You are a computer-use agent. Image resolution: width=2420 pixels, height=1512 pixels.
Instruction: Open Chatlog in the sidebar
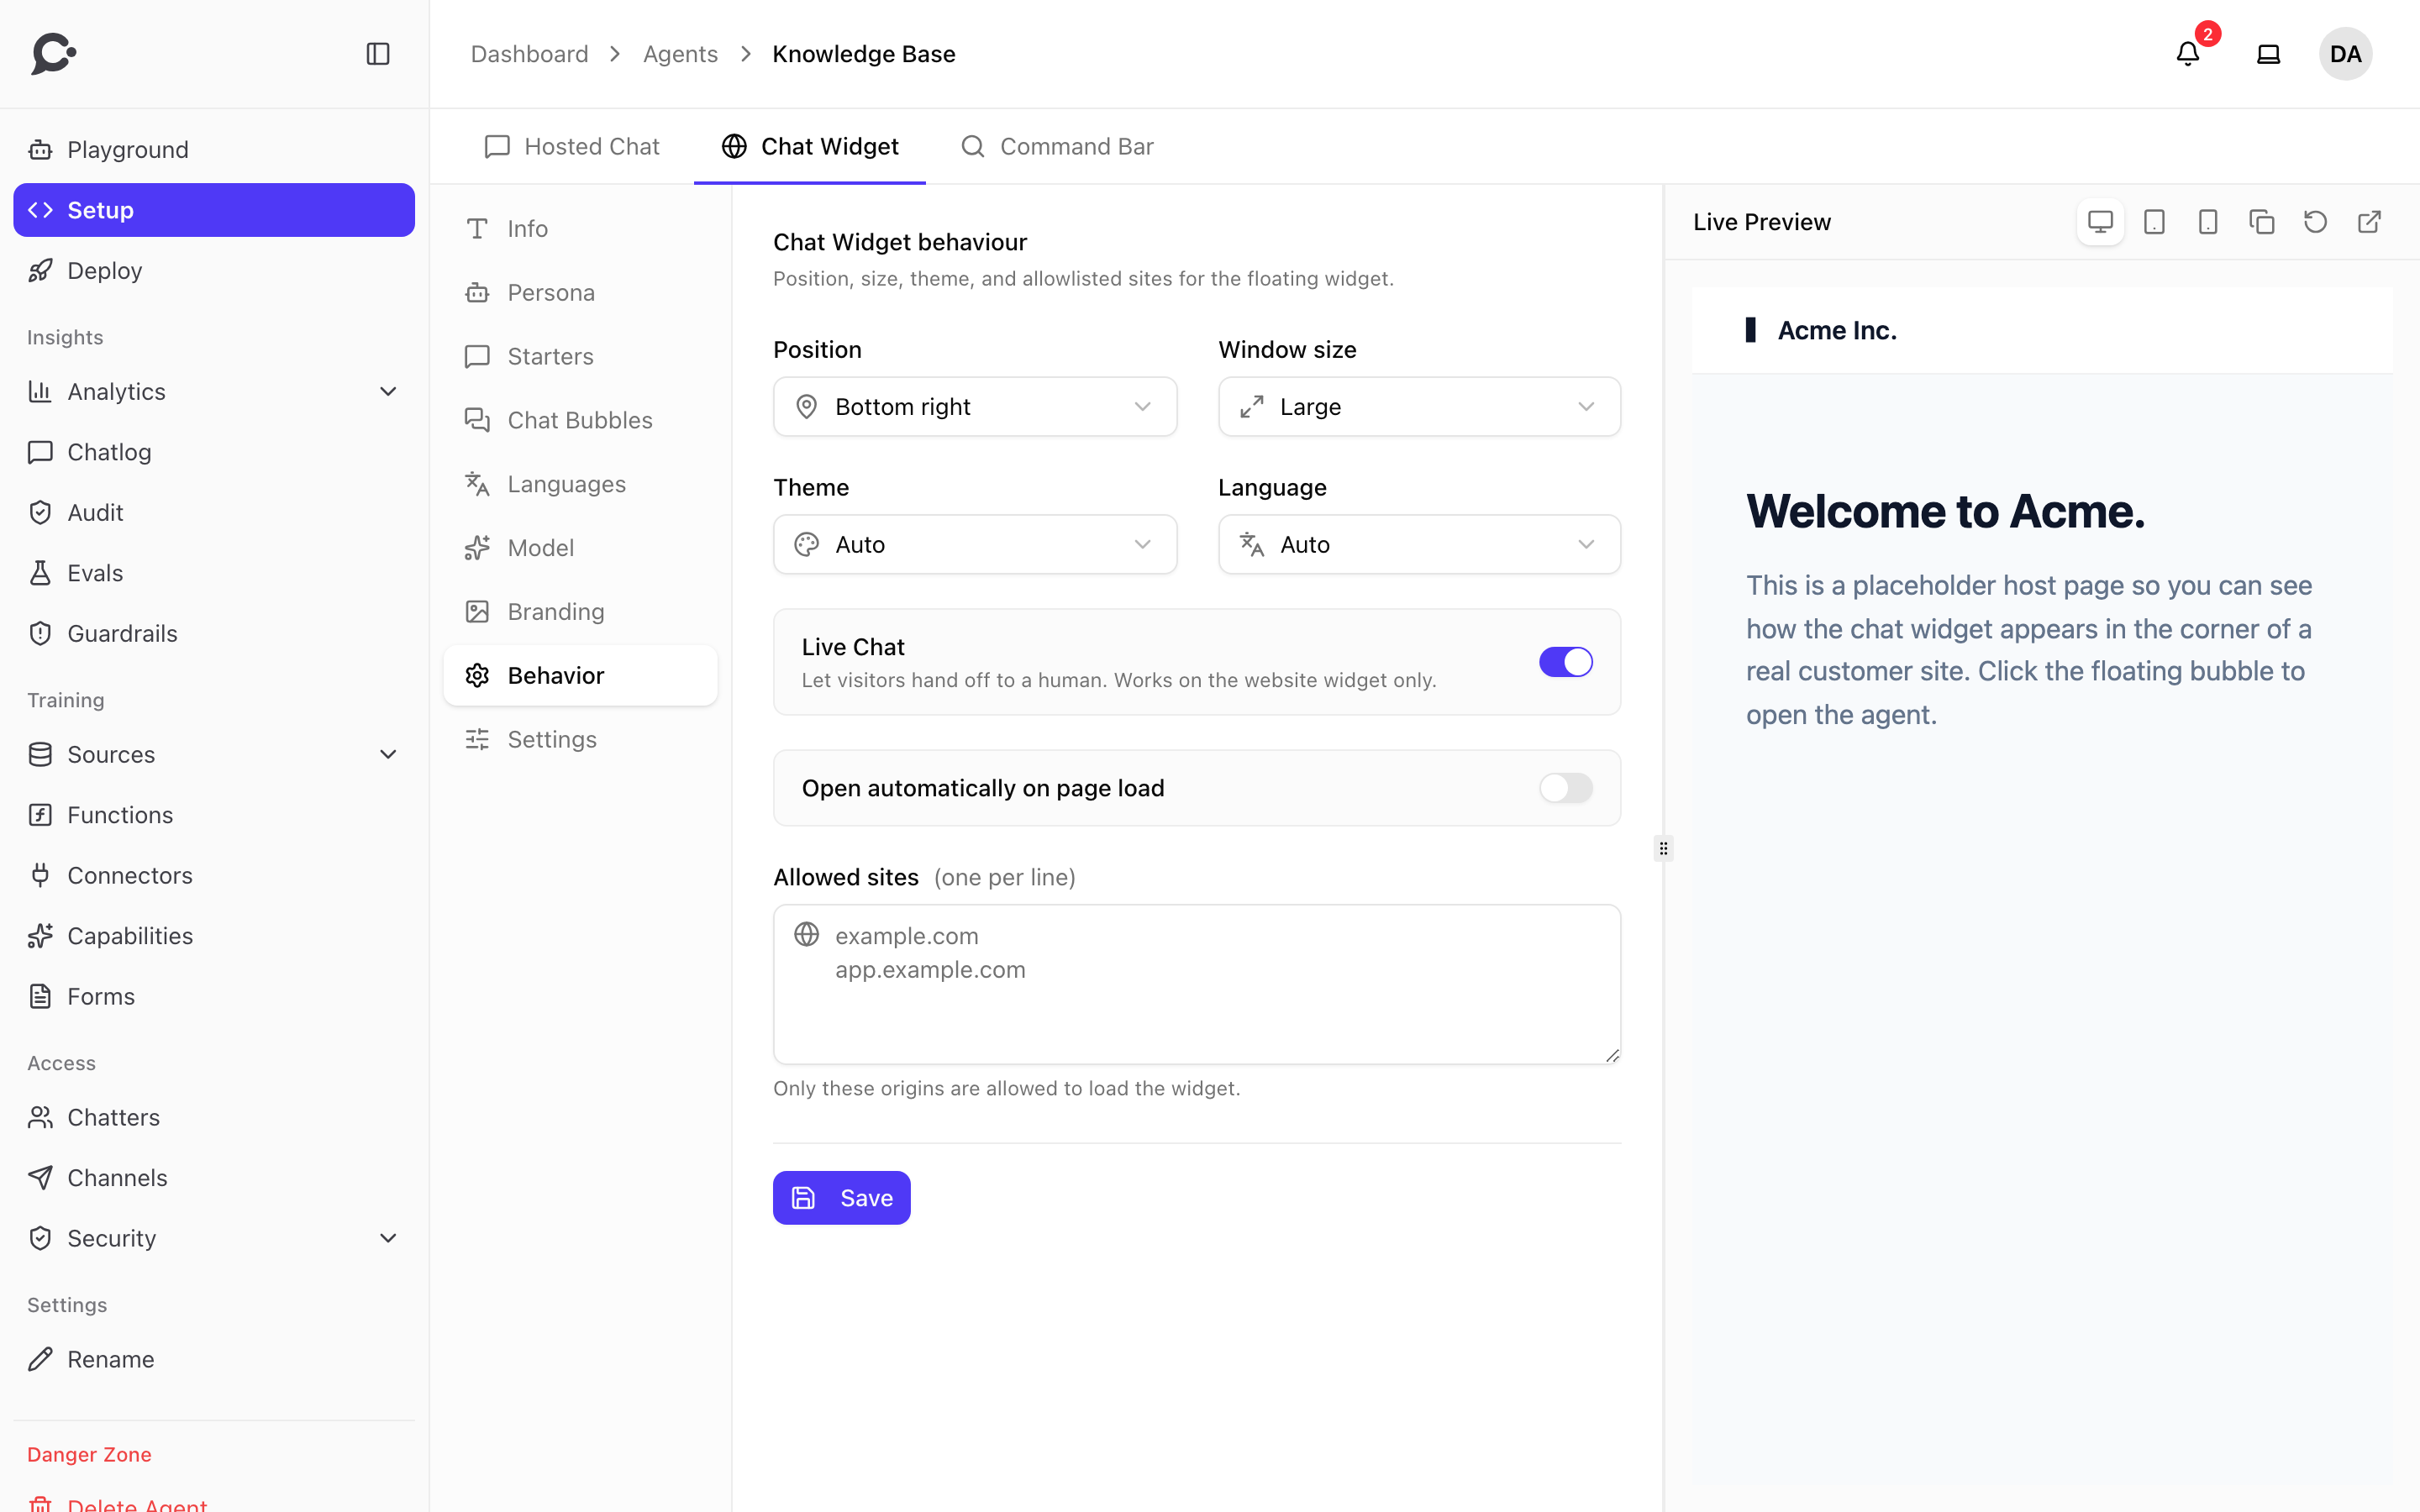pos(214,452)
